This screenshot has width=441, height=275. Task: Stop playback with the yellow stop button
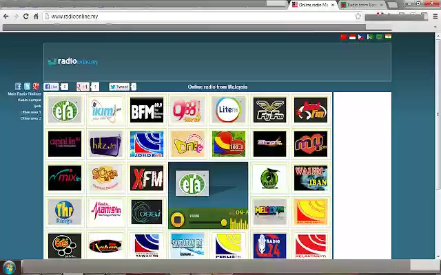tap(177, 219)
